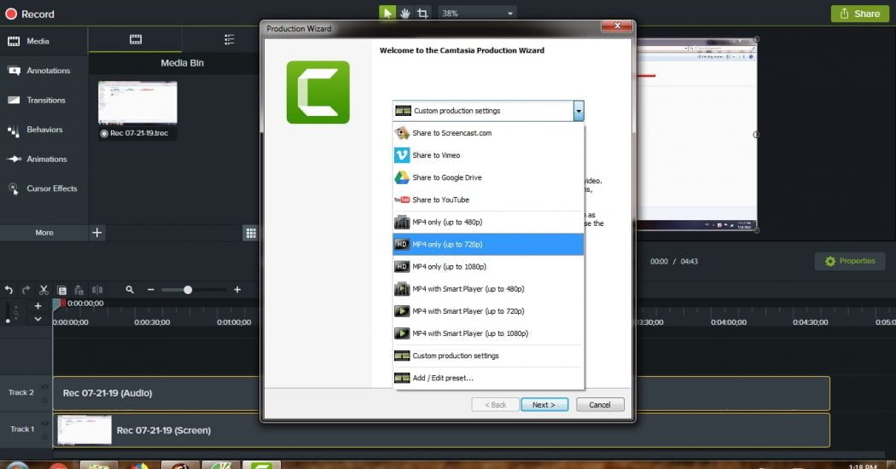
Task: Open the Cursor Effects tab
Action: pos(44,188)
